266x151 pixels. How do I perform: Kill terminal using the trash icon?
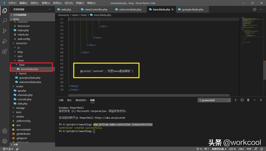point(248,100)
